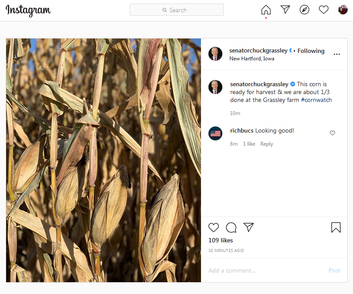Image resolution: width=353 pixels, height=294 pixels.
Task: Open your profile avatar in top bar
Action: coord(343,10)
